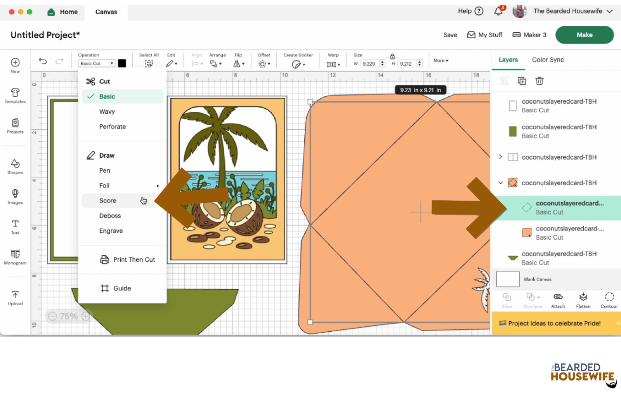
Task: Click the width size input field
Action: (x=369, y=64)
